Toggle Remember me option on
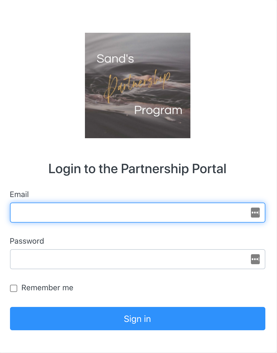Viewport: 277px width, 353px height. [14, 288]
